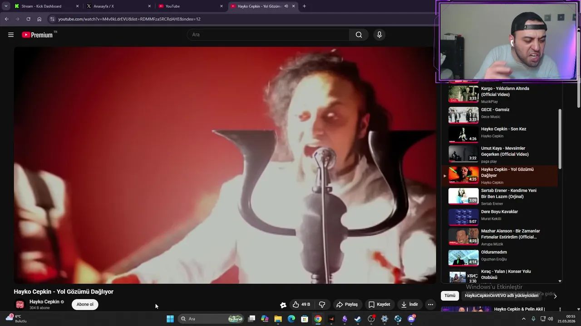Close the Hayko Cepkin tab
The width and height of the screenshot is (581, 326).
coord(293,6)
